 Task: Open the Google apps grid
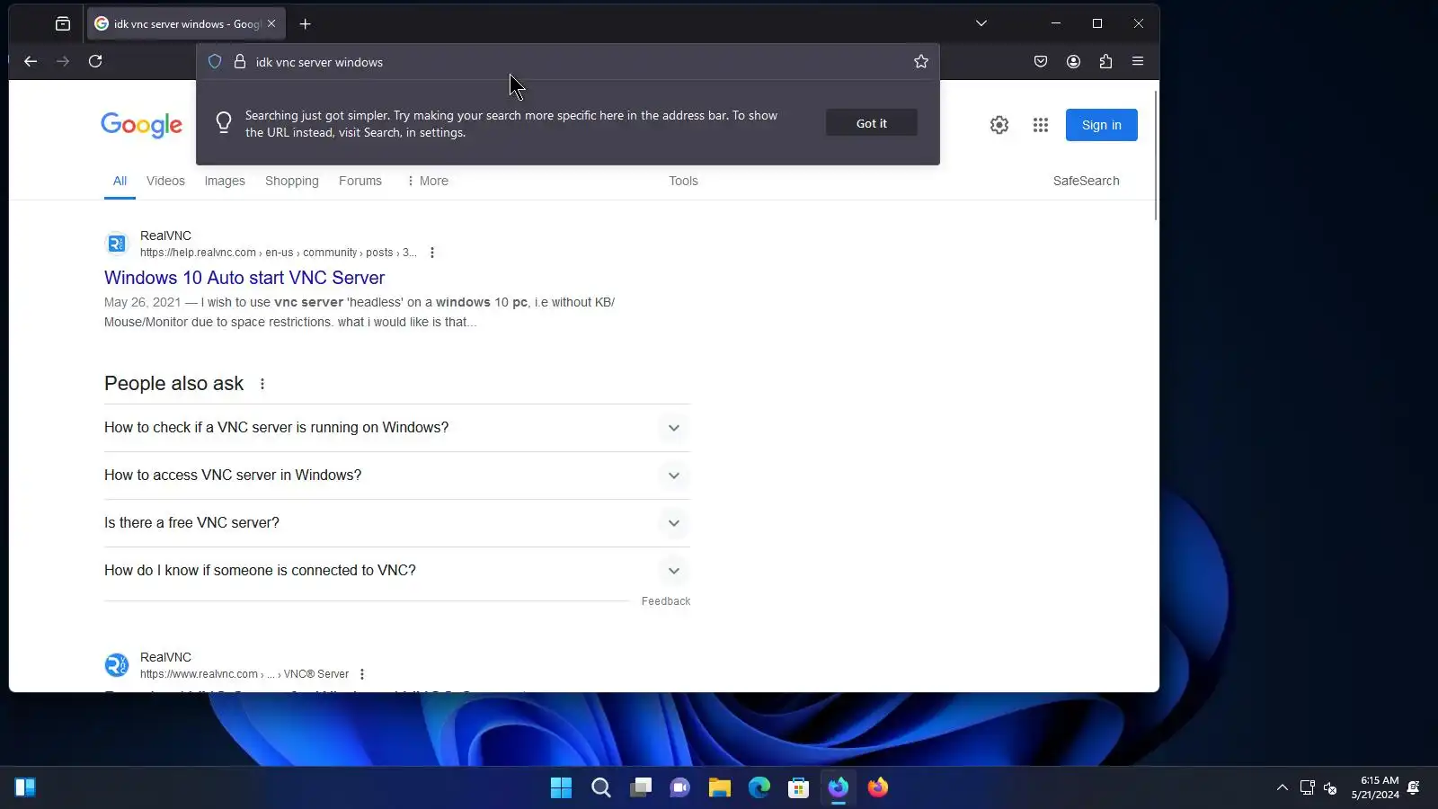[1041, 125]
